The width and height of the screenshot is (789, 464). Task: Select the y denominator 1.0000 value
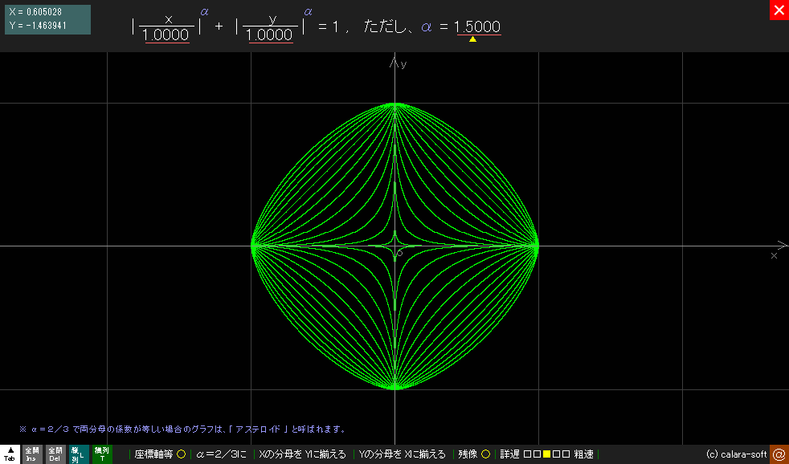click(269, 35)
